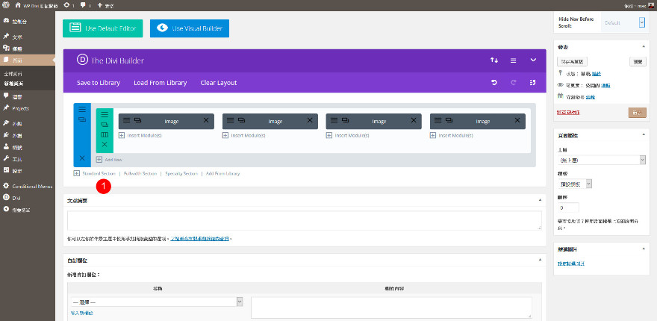Screen dimensions: 657x321
Task: Collapse the Divi Builder panel chevron
Action: tap(533, 60)
